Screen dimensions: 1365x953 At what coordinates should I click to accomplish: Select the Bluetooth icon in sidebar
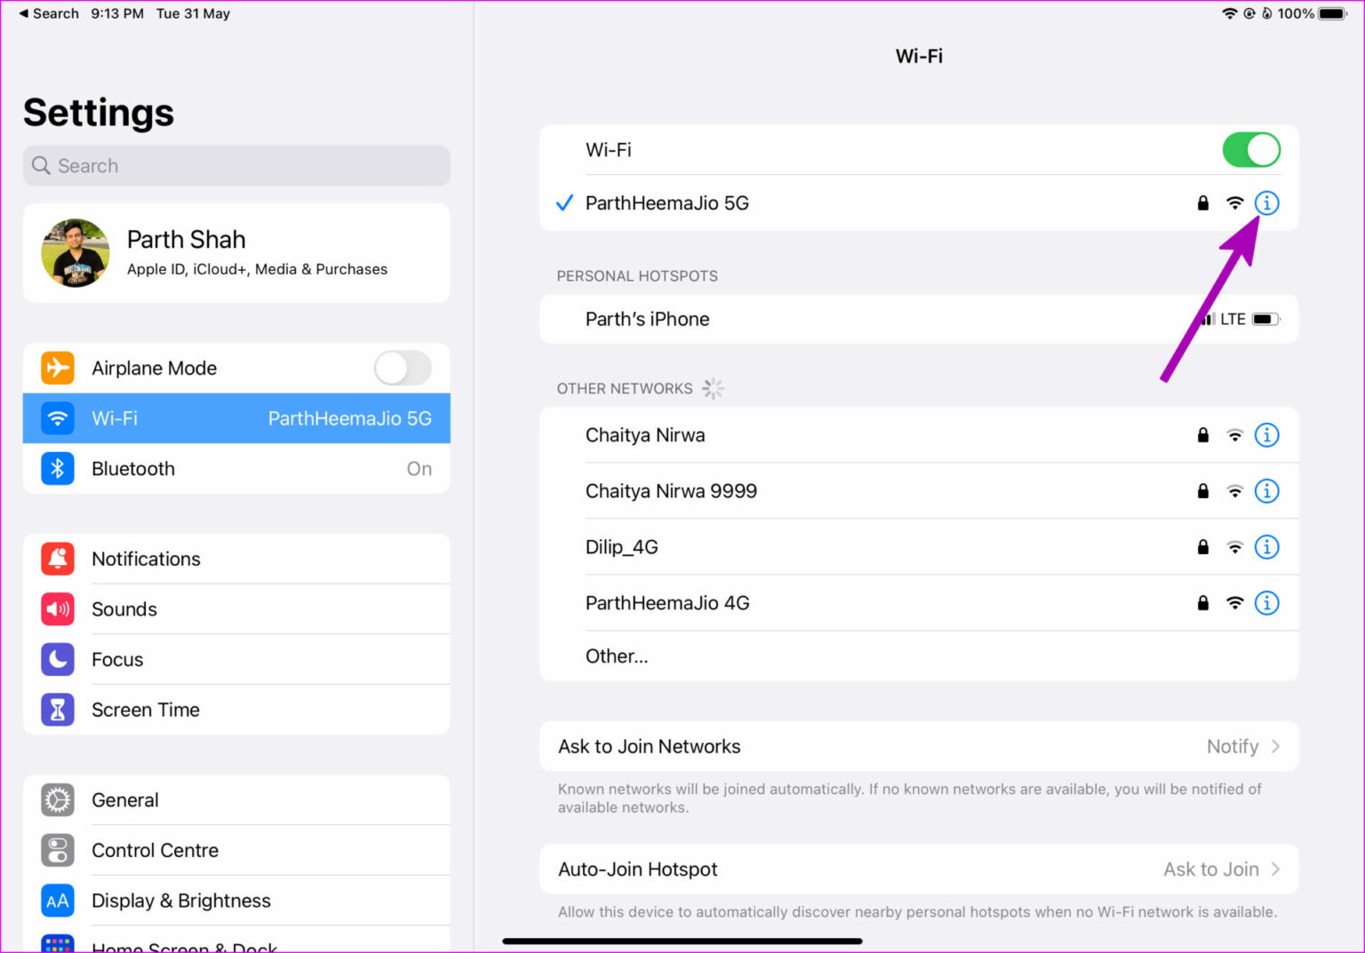pyautogui.click(x=57, y=469)
